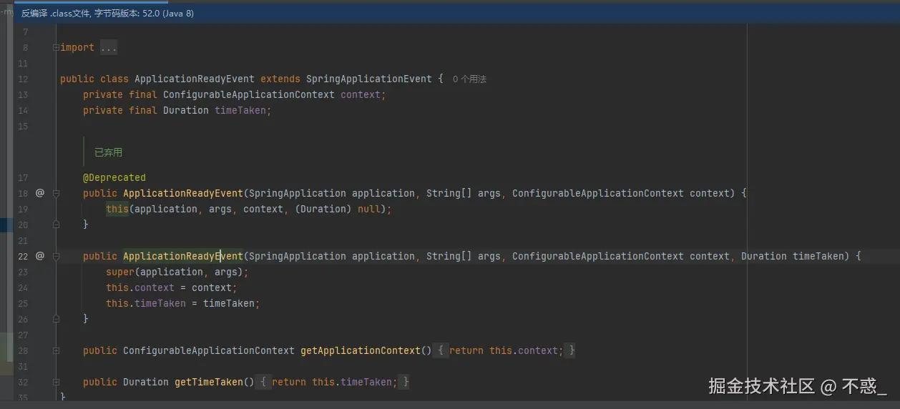900x409 pixels.
Task: Expand the folded import block
Action: click(56, 47)
